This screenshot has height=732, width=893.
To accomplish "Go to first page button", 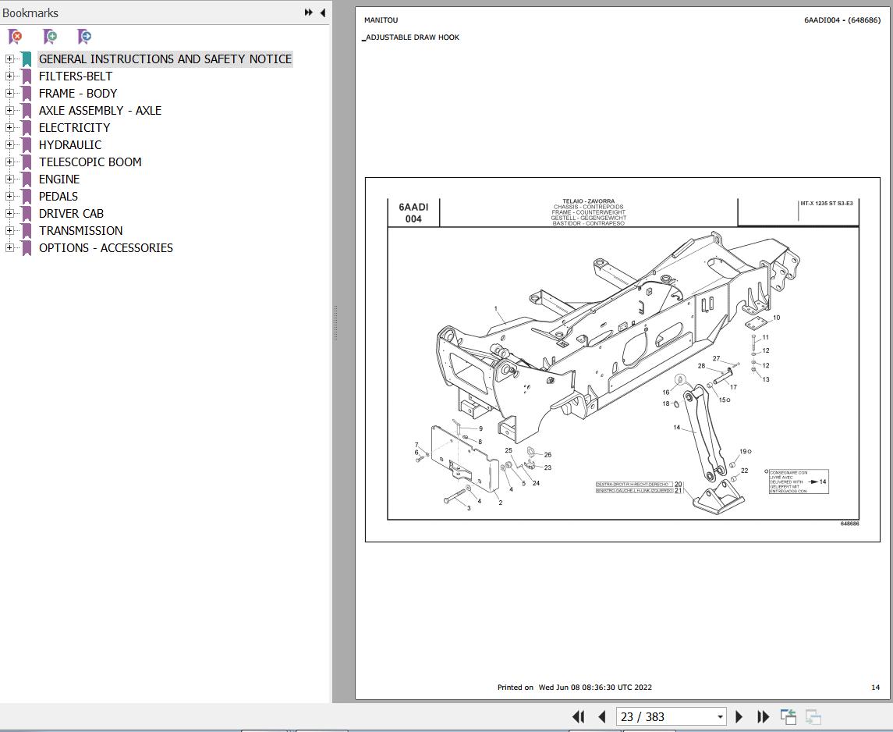I will [x=578, y=716].
